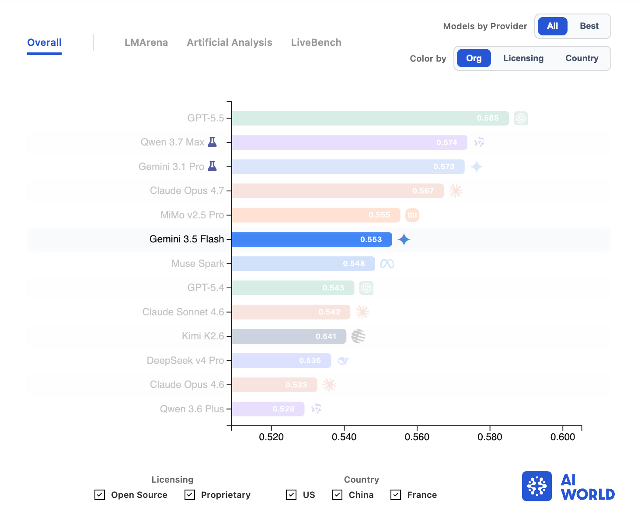Click the MiMo v2.5 Pro model label
The width and height of the screenshot is (641, 518).
coord(192,215)
